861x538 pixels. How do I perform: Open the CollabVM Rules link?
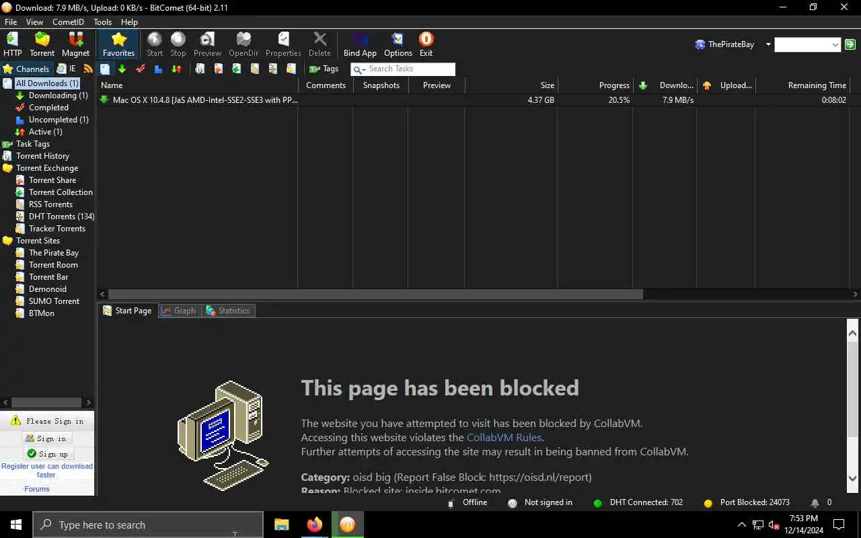coord(504,437)
